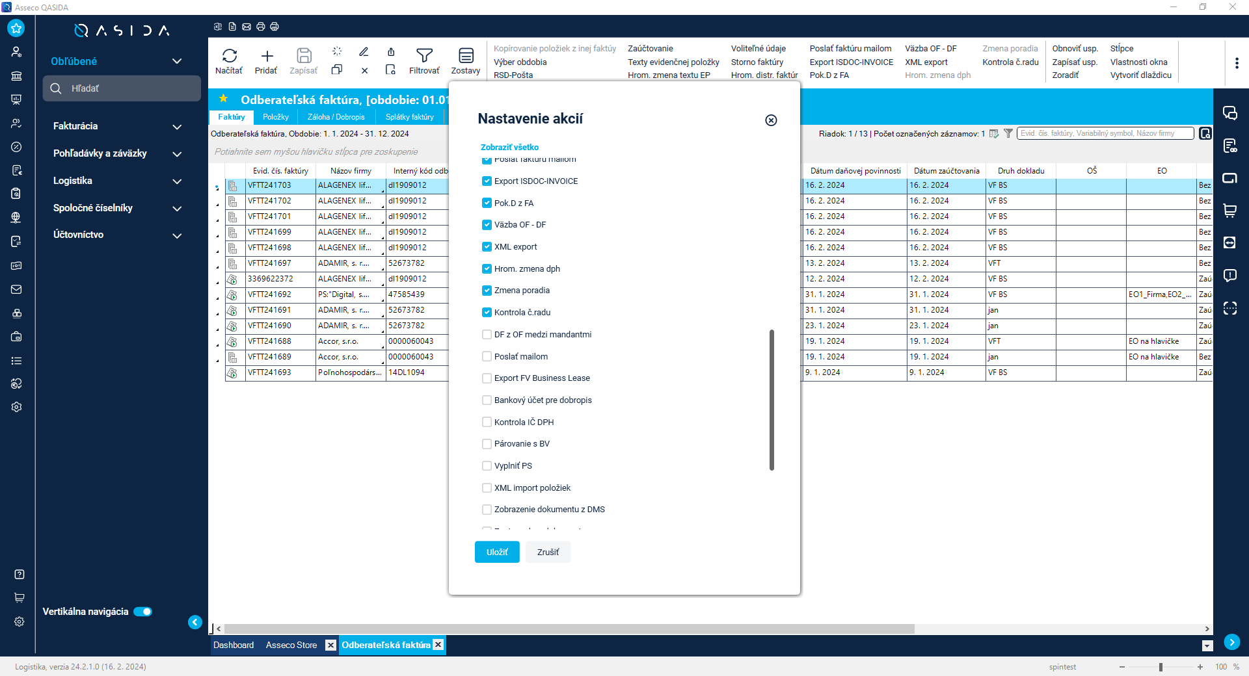
Task: Open the Filtrovať funnel tool
Action: [424, 56]
